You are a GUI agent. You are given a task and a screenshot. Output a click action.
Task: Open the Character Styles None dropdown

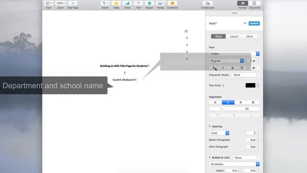click(246, 75)
